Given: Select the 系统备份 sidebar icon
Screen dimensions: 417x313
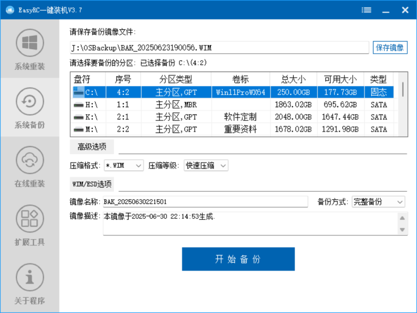Looking at the screenshot, I should (30, 108).
